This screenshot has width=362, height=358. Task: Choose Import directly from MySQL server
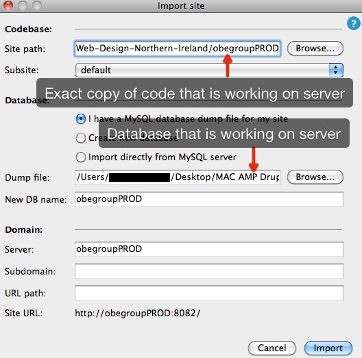(x=81, y=157)
